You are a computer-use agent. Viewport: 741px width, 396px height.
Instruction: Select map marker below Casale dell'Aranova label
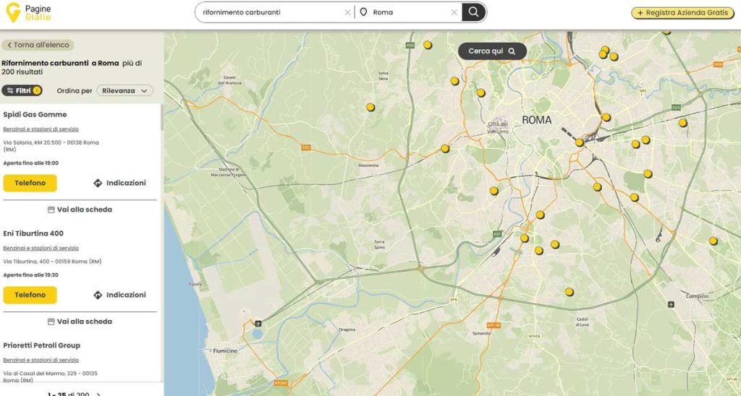370,108
